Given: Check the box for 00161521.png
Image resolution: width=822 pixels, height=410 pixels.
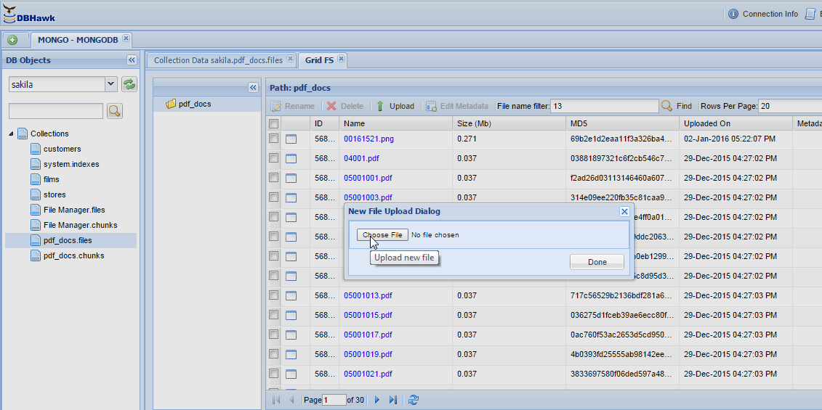Looking at the screenshot, I should pyautogui.click(x=273, y=138).
